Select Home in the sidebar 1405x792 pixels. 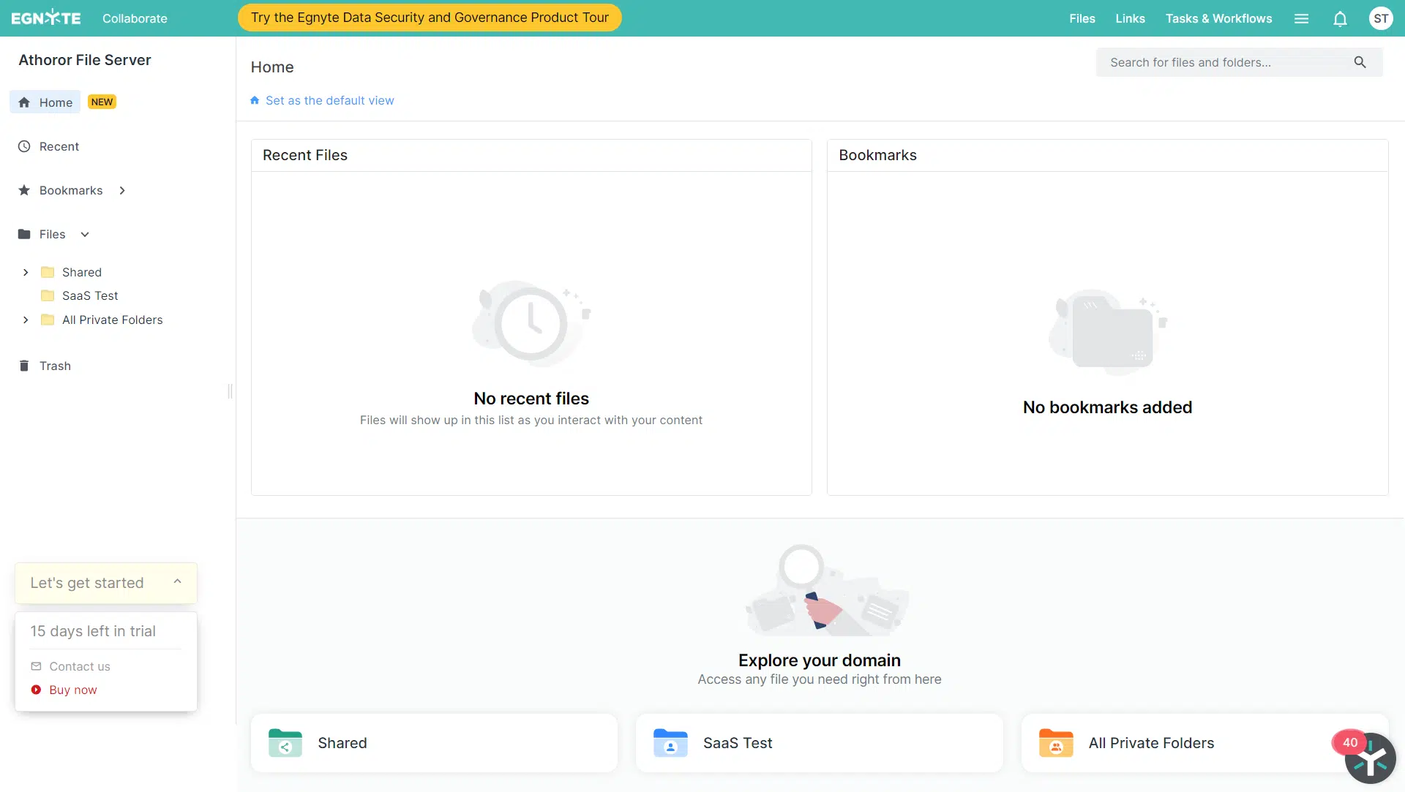pos(45,102)
